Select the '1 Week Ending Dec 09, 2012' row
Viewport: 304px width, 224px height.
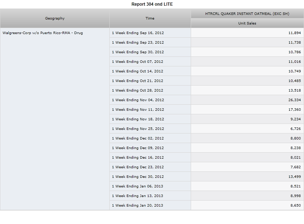pyautogui.click(x=150, y=148)
